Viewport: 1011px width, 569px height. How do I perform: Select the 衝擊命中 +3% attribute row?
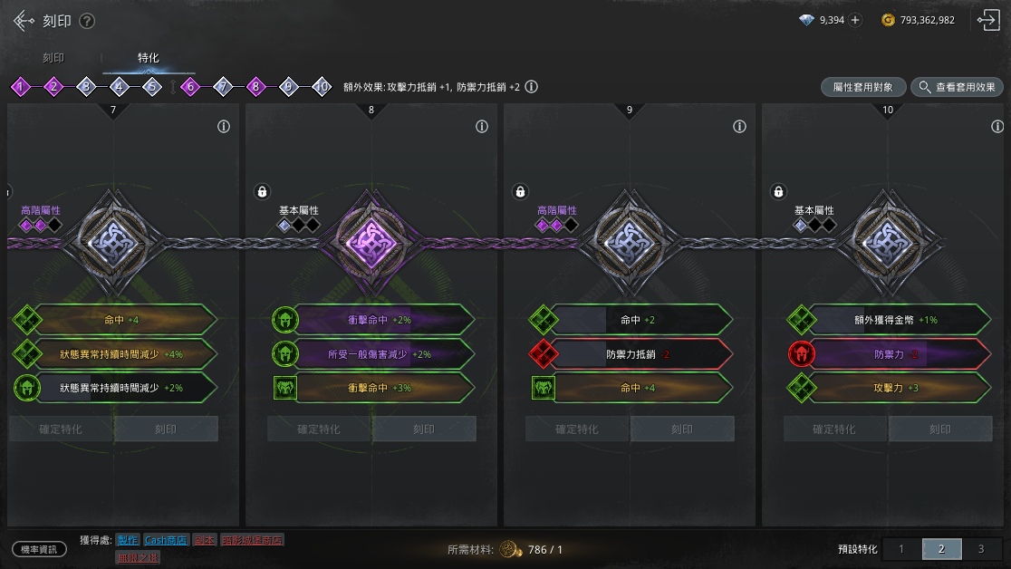pos(374,388)
